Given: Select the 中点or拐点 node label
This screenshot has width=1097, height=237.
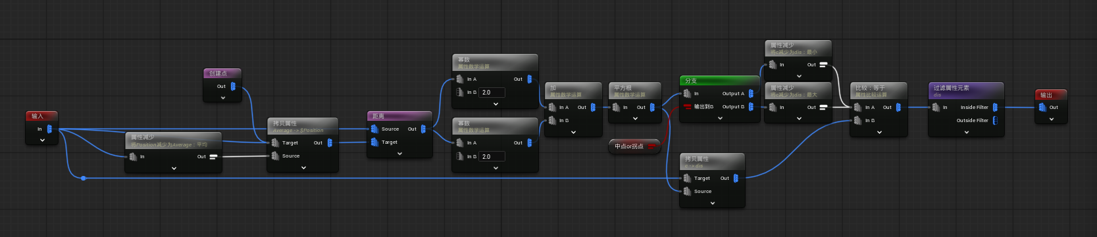Looking at the screenshot, I should pos(629,146).
